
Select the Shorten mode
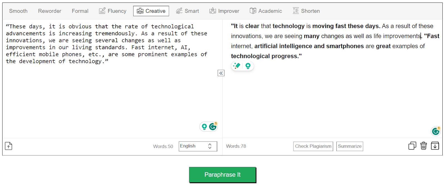click(x=306, y=11)
